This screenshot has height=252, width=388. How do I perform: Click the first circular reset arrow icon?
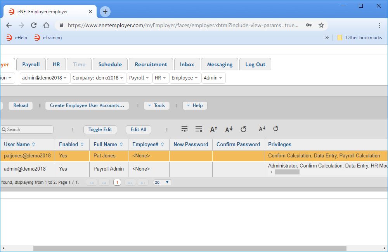[x=243, y=129]
